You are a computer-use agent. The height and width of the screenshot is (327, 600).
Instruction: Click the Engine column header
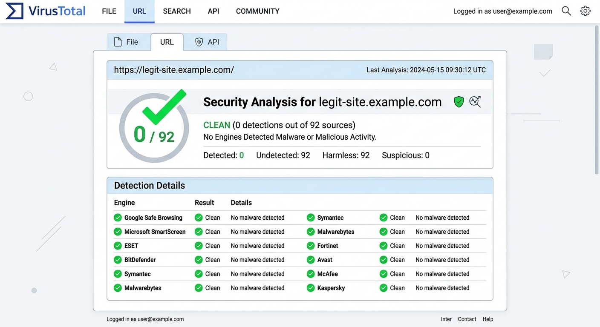(x=124, y=203)
